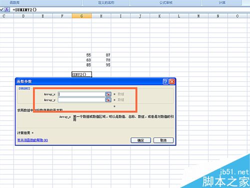
Task: Click the 函数库 ribbon group label
Action: [14, 3]
